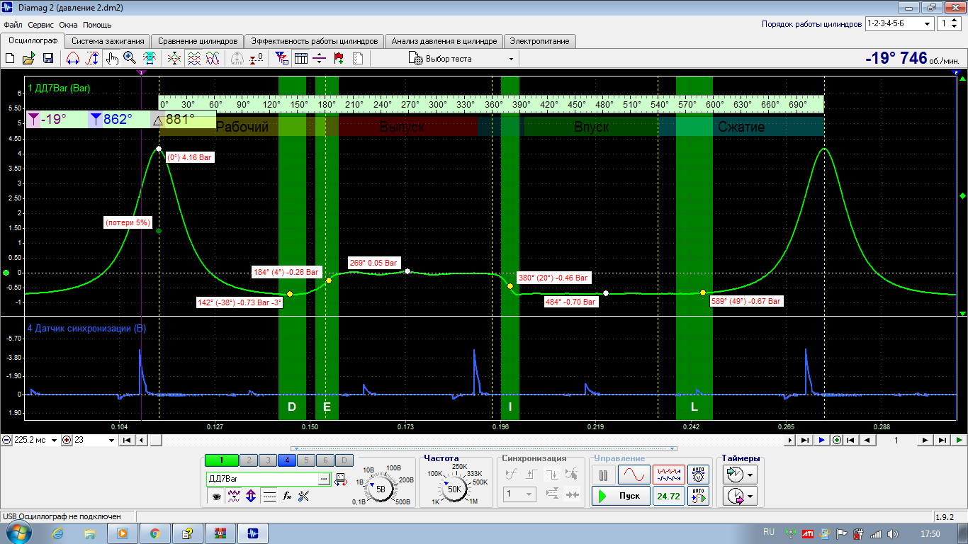Click the auto voltage adjust button
Viewport: 968px width, 544px height.
coord(698,475)
